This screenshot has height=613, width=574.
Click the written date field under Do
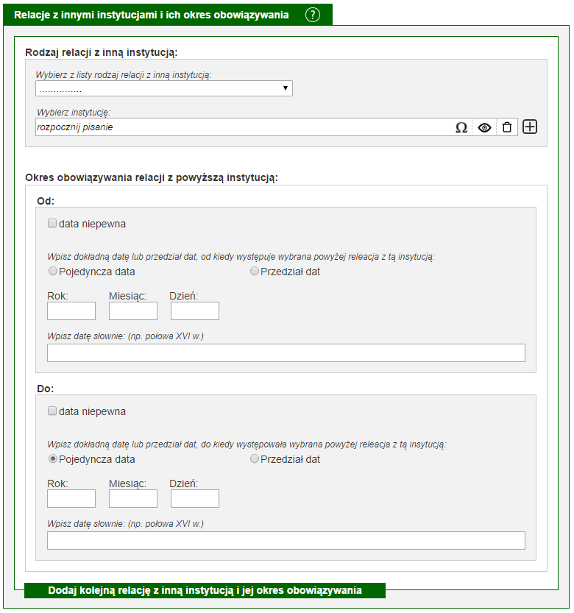tap(286, 541)
